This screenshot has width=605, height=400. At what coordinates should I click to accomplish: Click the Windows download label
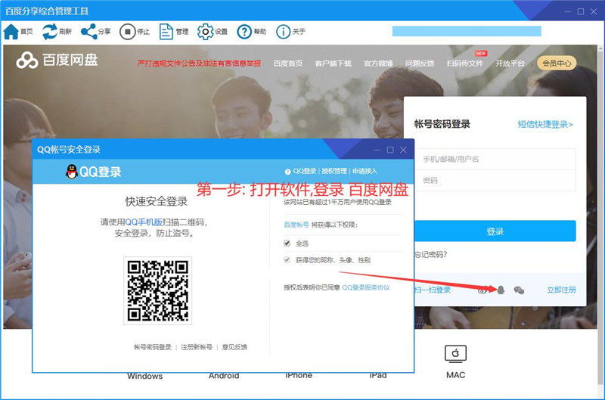144,376
